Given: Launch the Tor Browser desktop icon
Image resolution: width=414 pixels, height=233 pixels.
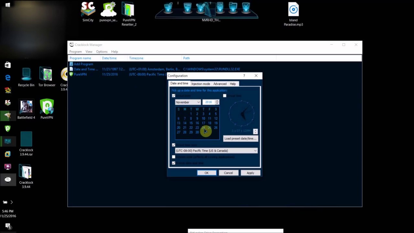Looking at the screenshot, I should tap(47, 77).
